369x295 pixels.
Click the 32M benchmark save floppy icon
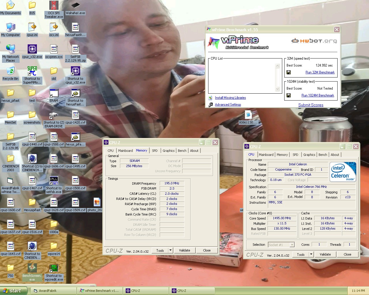[289, 72]
